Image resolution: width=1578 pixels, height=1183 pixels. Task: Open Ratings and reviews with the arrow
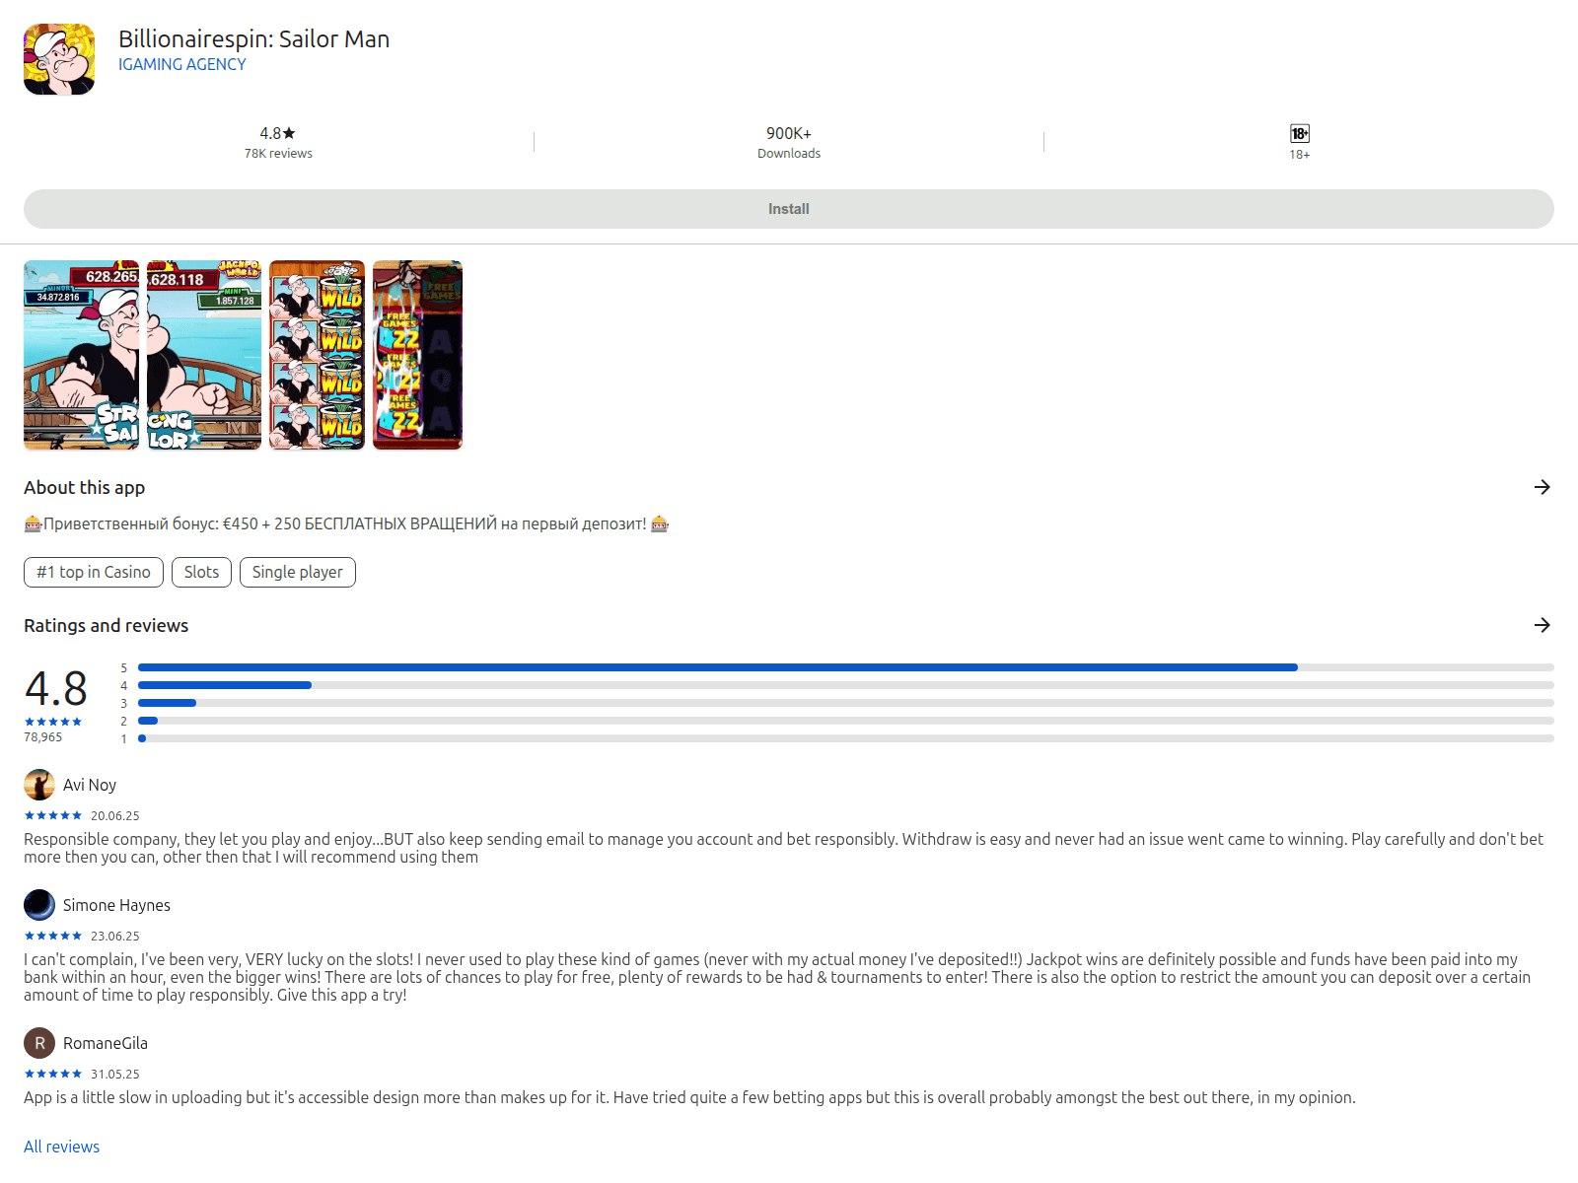pos(1542,625)
